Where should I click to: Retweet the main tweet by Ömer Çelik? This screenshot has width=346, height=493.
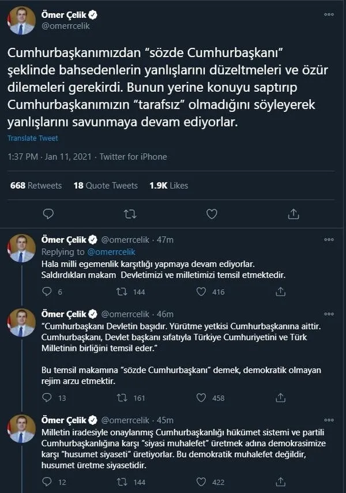pos(130,214)
